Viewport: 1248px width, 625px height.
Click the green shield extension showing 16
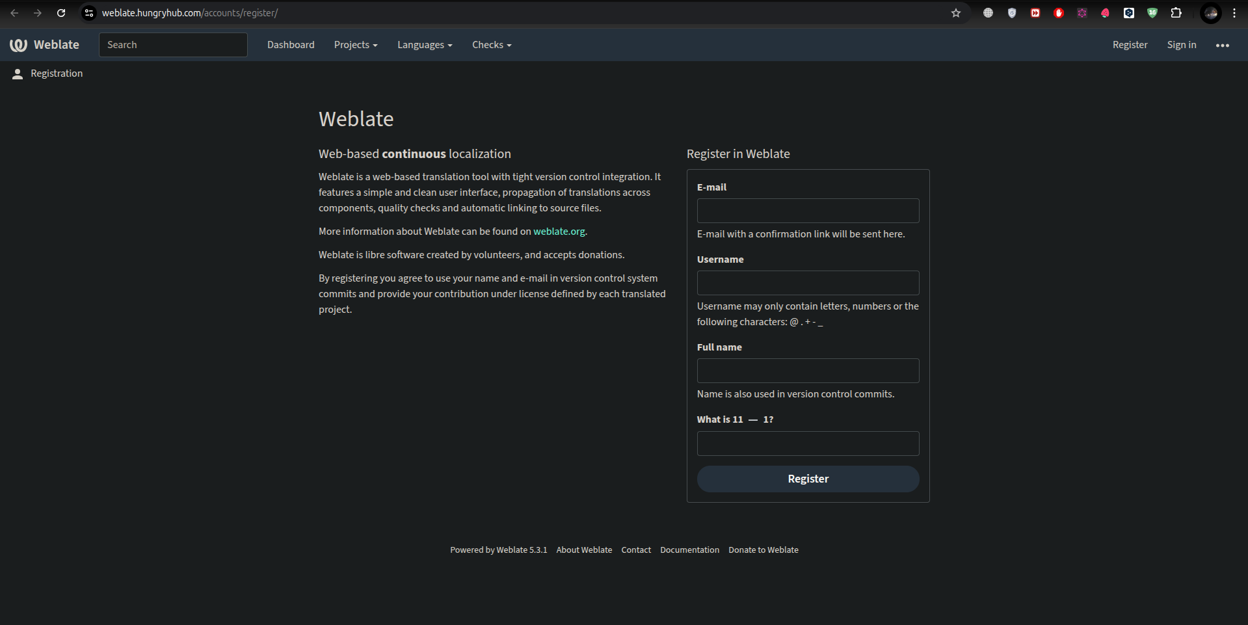pyautogui.click(x=1152, y=13)
